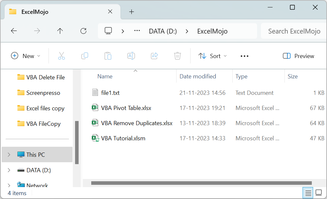Sort by the Type column header
327x199 pixels.
(242, 76)
